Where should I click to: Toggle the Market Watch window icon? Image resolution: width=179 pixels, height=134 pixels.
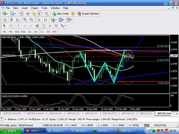(21, 14)
